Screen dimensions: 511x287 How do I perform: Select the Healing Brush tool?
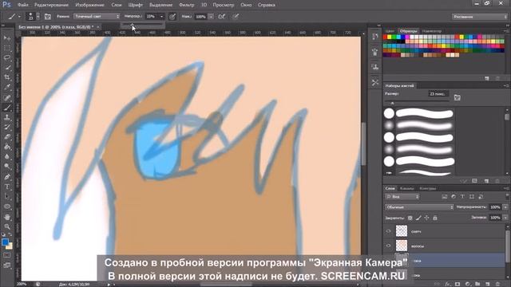pyautogui.click(x=7, y=97)
